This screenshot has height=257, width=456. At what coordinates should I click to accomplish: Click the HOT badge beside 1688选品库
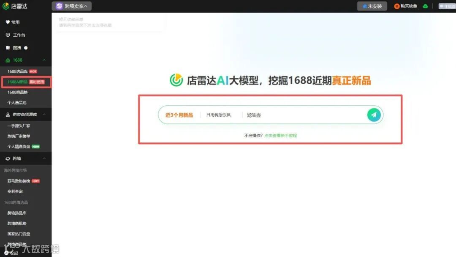33,71
